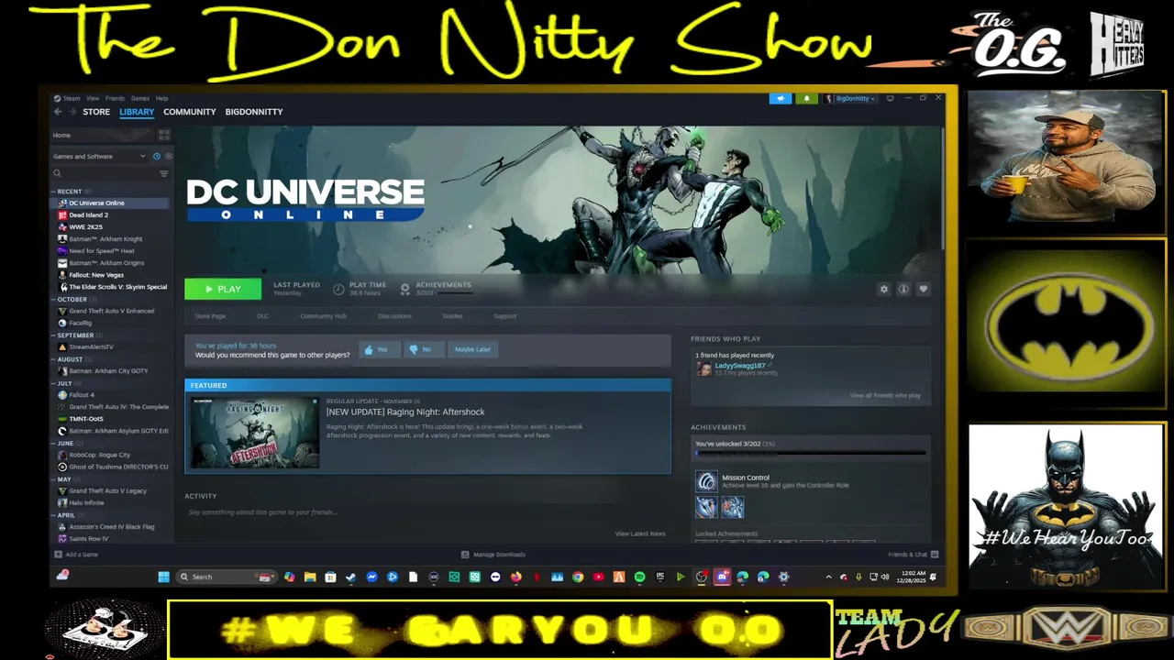
Task: Click the library Home button
Action: click(x=61, y=135)
